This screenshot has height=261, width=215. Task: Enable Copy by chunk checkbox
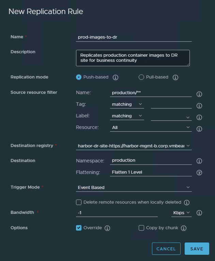coord(141,228)
